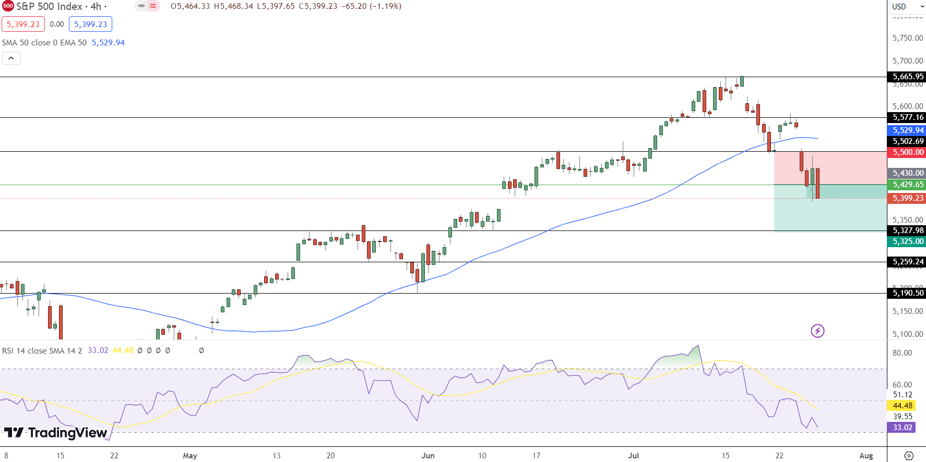Screen dimensions: 926x462
Task: Click the 5,665.95 price axis label
Action: click(906, 77)
